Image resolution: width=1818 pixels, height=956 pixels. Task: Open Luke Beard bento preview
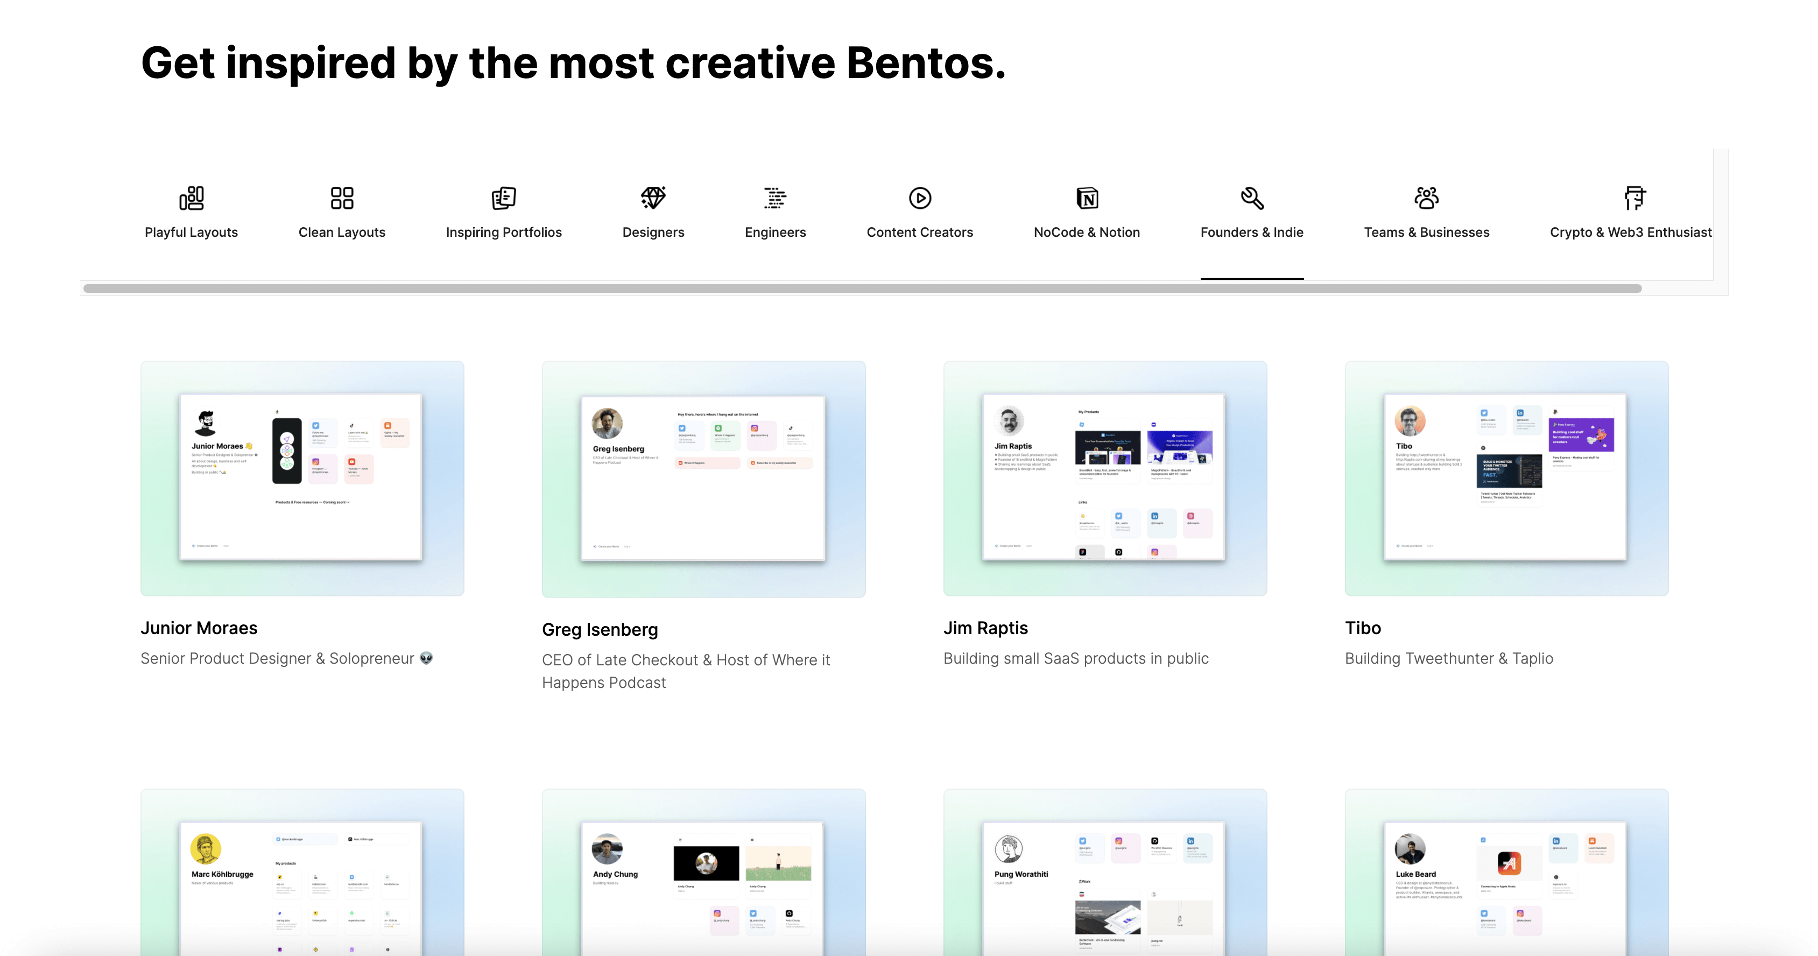coord(1506,875)
